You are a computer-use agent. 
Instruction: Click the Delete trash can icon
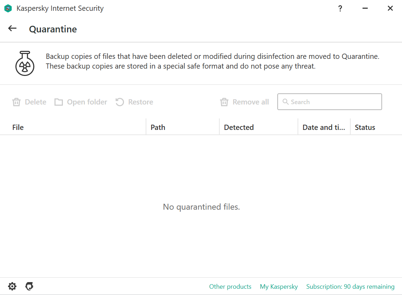(x=16, y=102)
